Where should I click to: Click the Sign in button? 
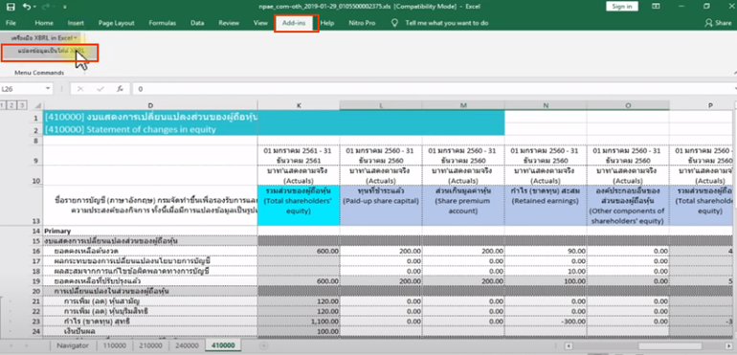click(x=622, y=7)
